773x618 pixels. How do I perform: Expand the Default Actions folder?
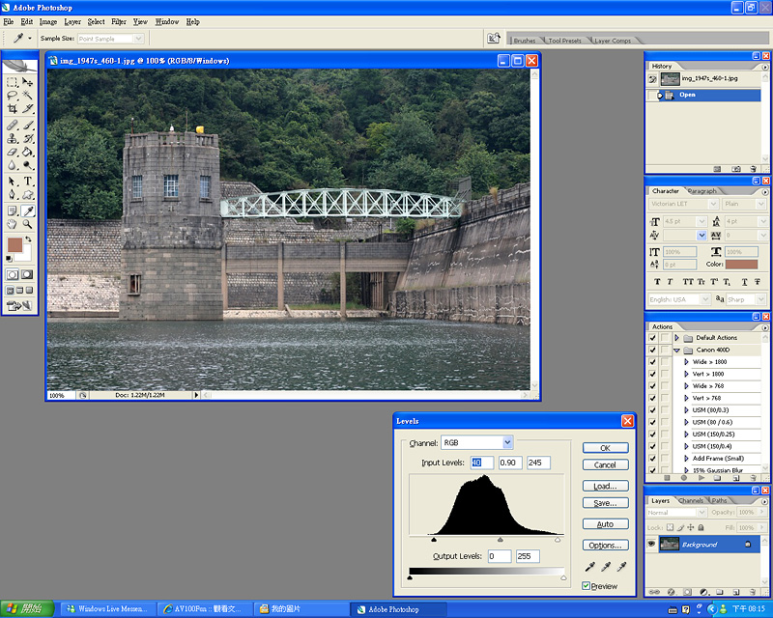click(677, 338)
